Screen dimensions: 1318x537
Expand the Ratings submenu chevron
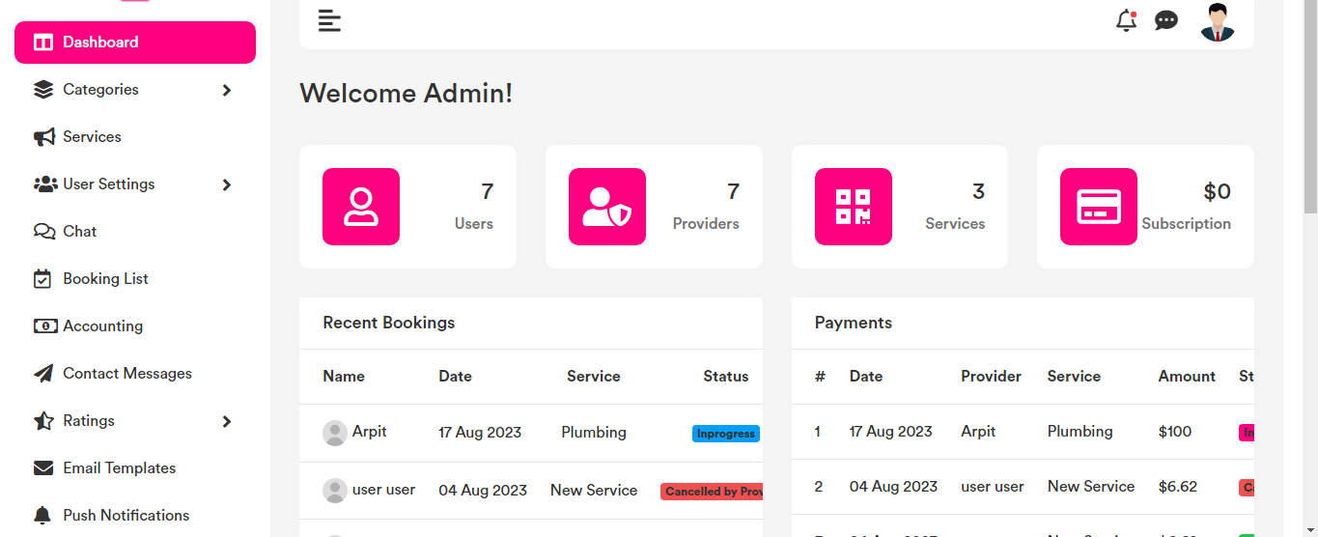point(227,421)
